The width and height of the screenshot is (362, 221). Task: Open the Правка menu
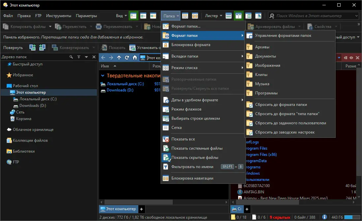tap(24, 16)
